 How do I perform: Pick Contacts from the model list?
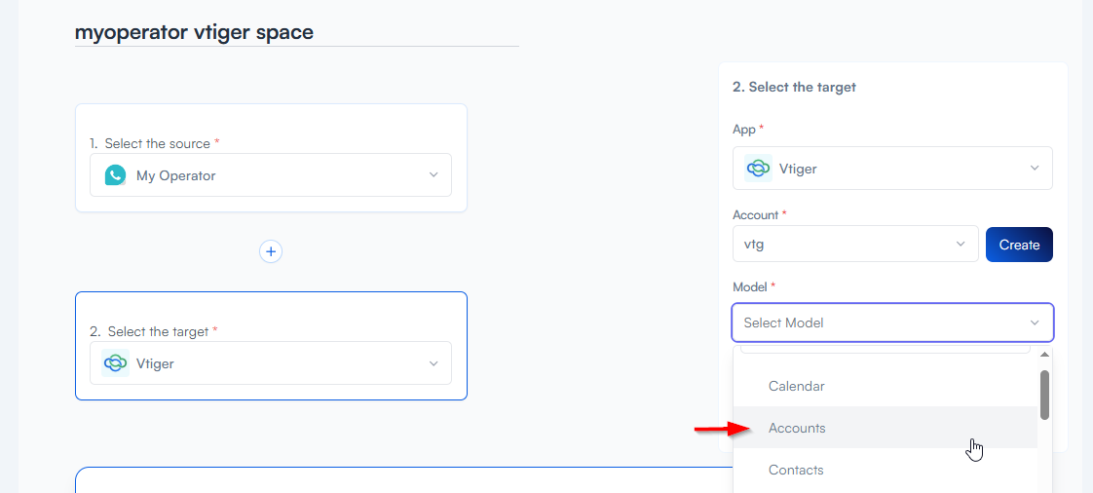(x=795, y=470)
